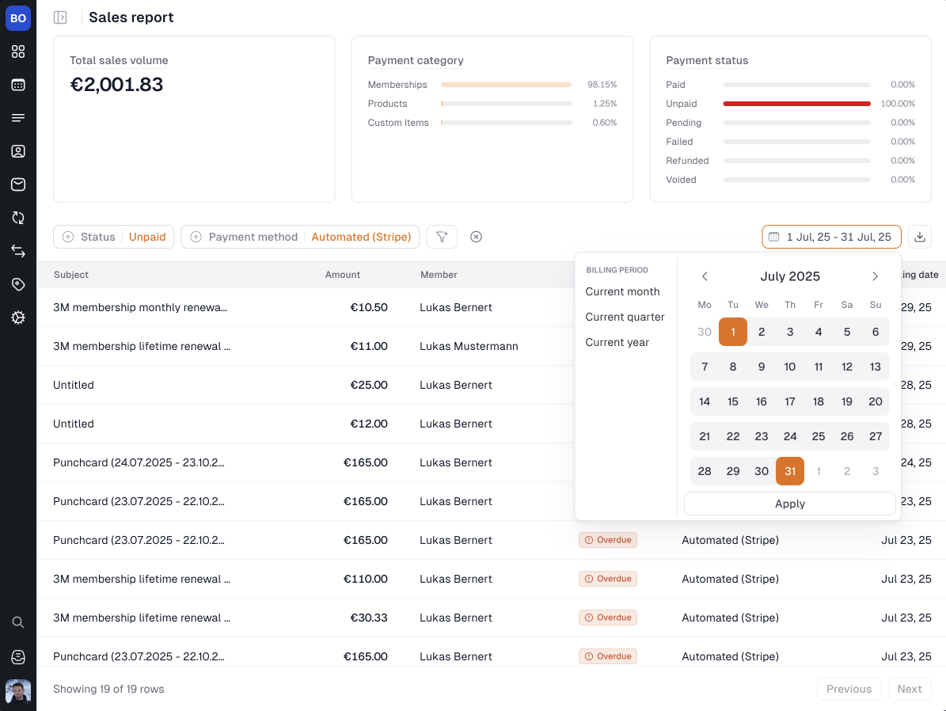Screen dimensions: 946x711
Task: Start a search with the magnifier icon
Action: point(18,622)
